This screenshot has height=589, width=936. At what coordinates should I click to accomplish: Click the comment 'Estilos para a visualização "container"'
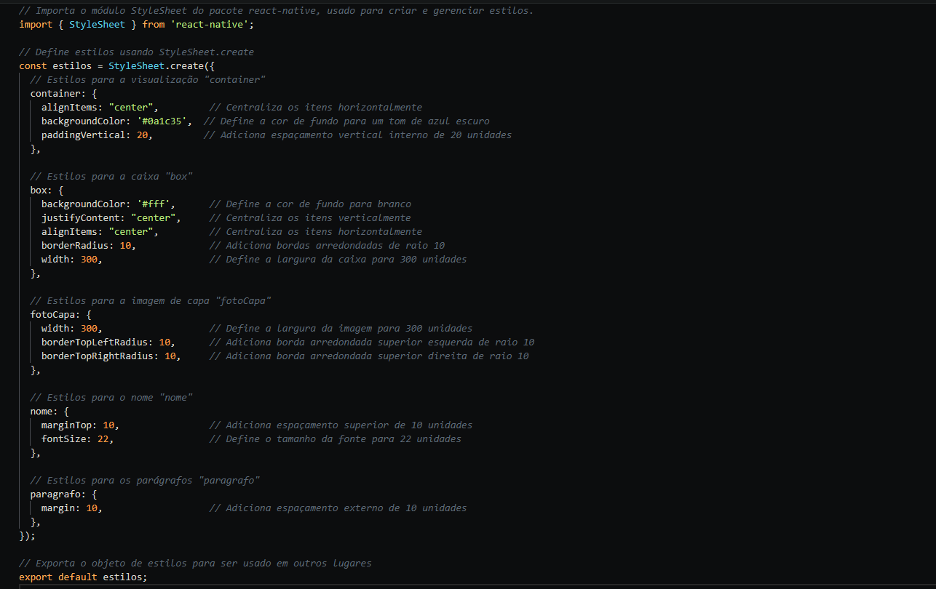pyautogui.click(x=148, y=79)
